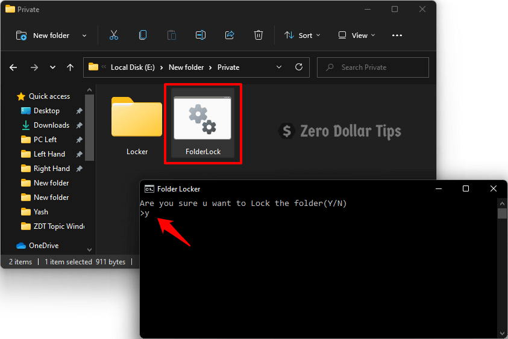Click the Share icon in toolbar
This screenshot has width=508, height=339.
[230, 35]
